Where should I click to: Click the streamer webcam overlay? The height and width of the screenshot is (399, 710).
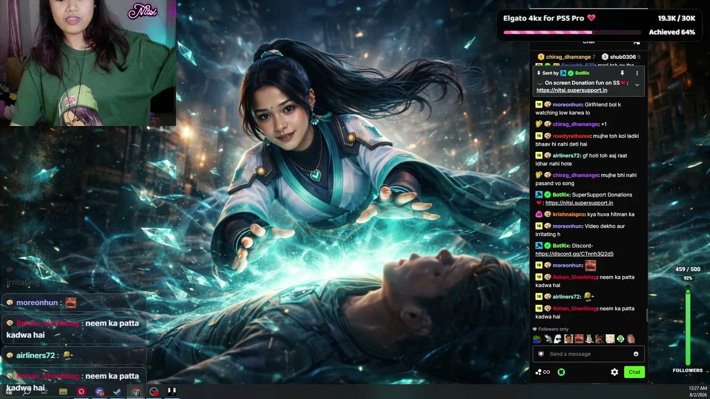[88, 63]
